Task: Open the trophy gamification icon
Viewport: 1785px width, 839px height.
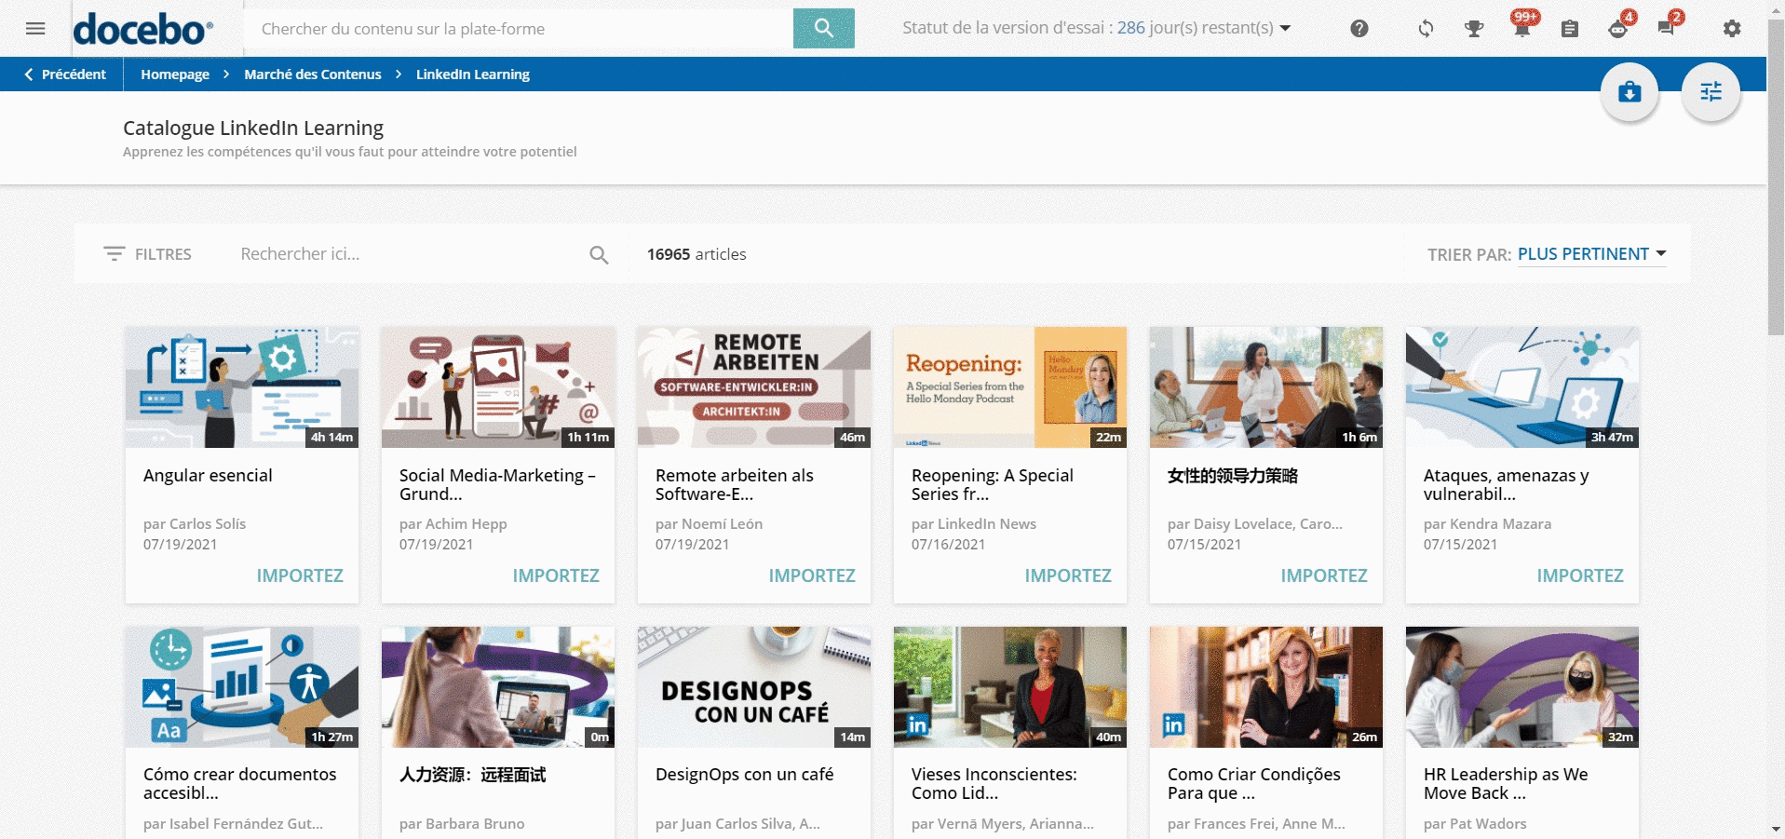Action: (1474, 29)
